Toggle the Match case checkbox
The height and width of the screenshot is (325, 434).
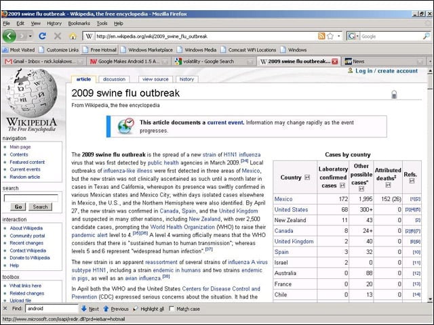[x=172, y=309]
